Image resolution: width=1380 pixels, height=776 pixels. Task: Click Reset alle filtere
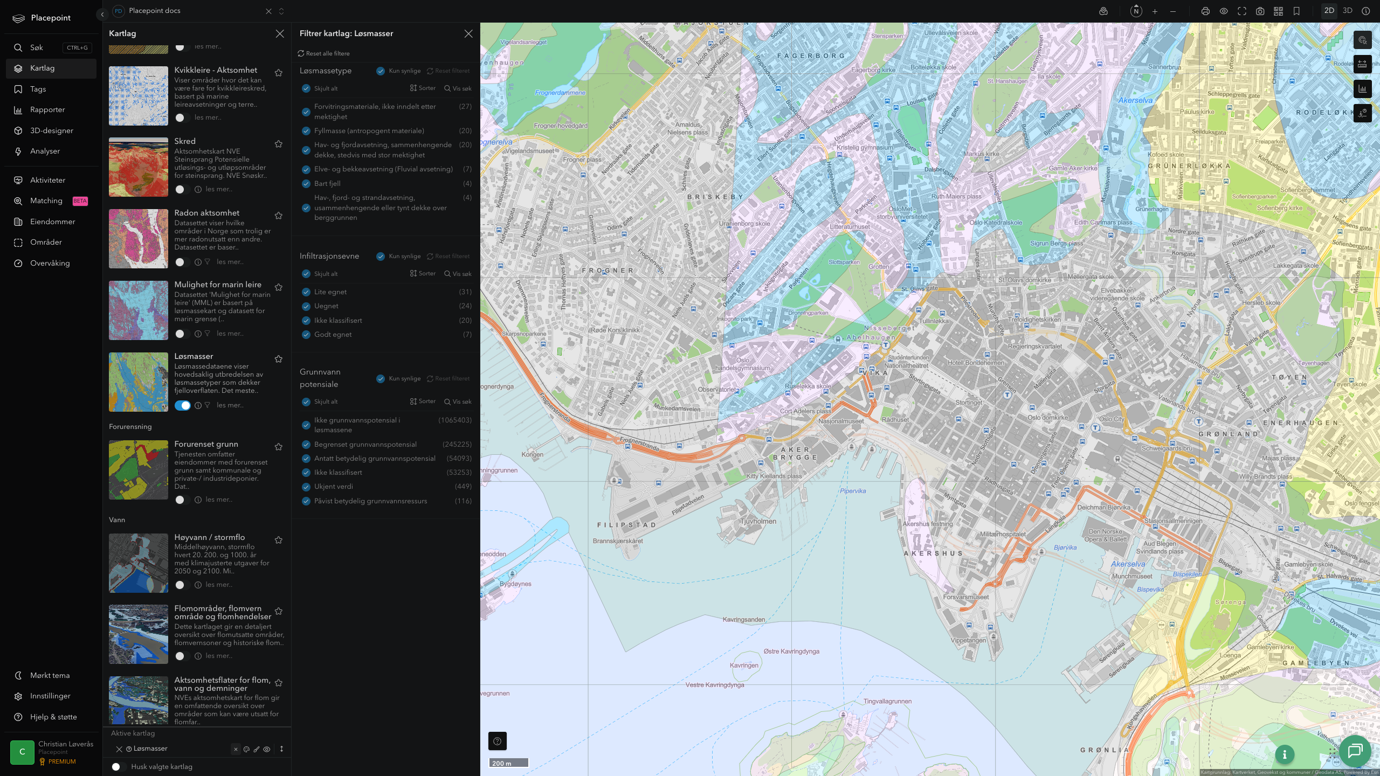(323, 53)
